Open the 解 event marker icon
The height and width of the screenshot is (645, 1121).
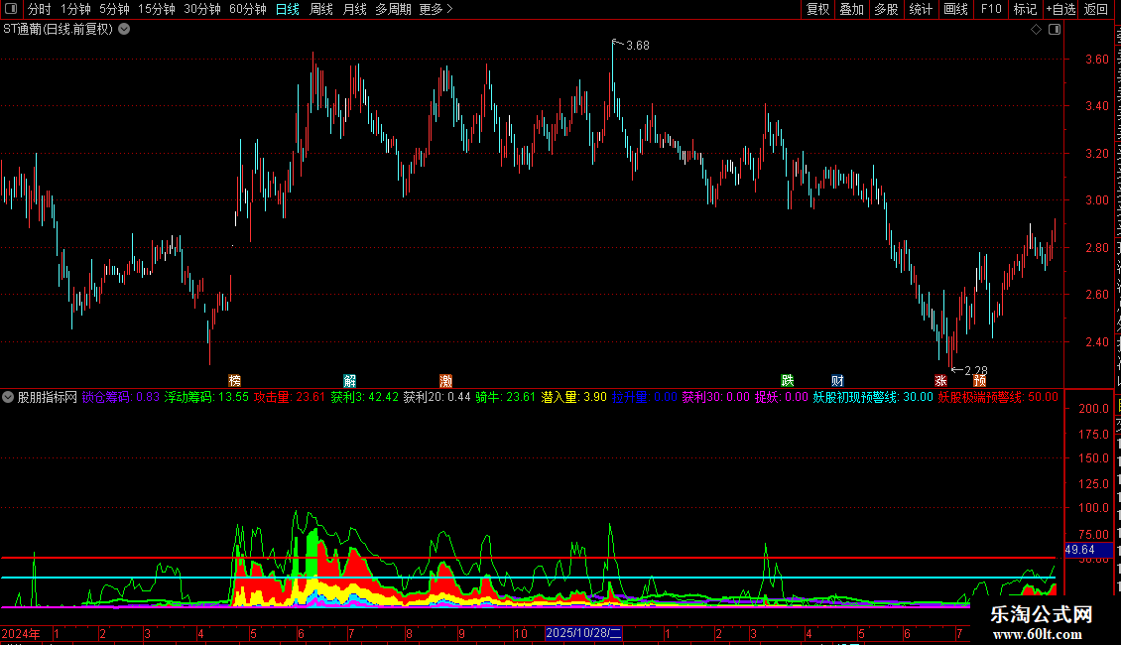pos(349,380)
